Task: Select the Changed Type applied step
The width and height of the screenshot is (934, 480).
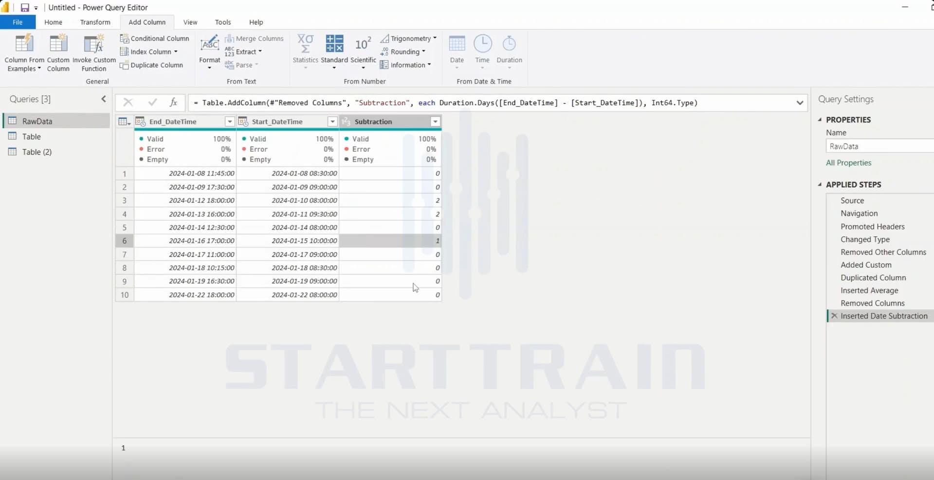Action: pyautogui.click(x=865, y=239)
